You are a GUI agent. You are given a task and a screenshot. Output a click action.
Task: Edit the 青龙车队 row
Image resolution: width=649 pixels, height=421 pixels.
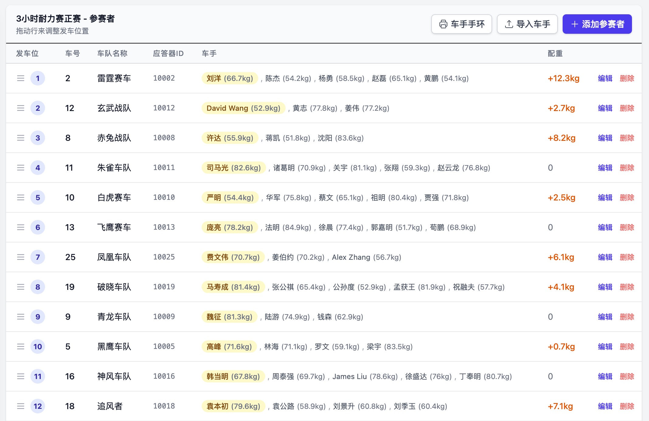point(605,317)
